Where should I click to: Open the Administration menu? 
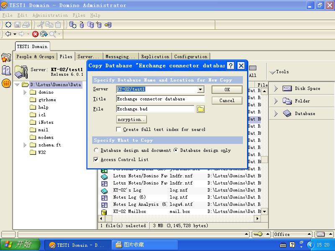click(50, 15)
